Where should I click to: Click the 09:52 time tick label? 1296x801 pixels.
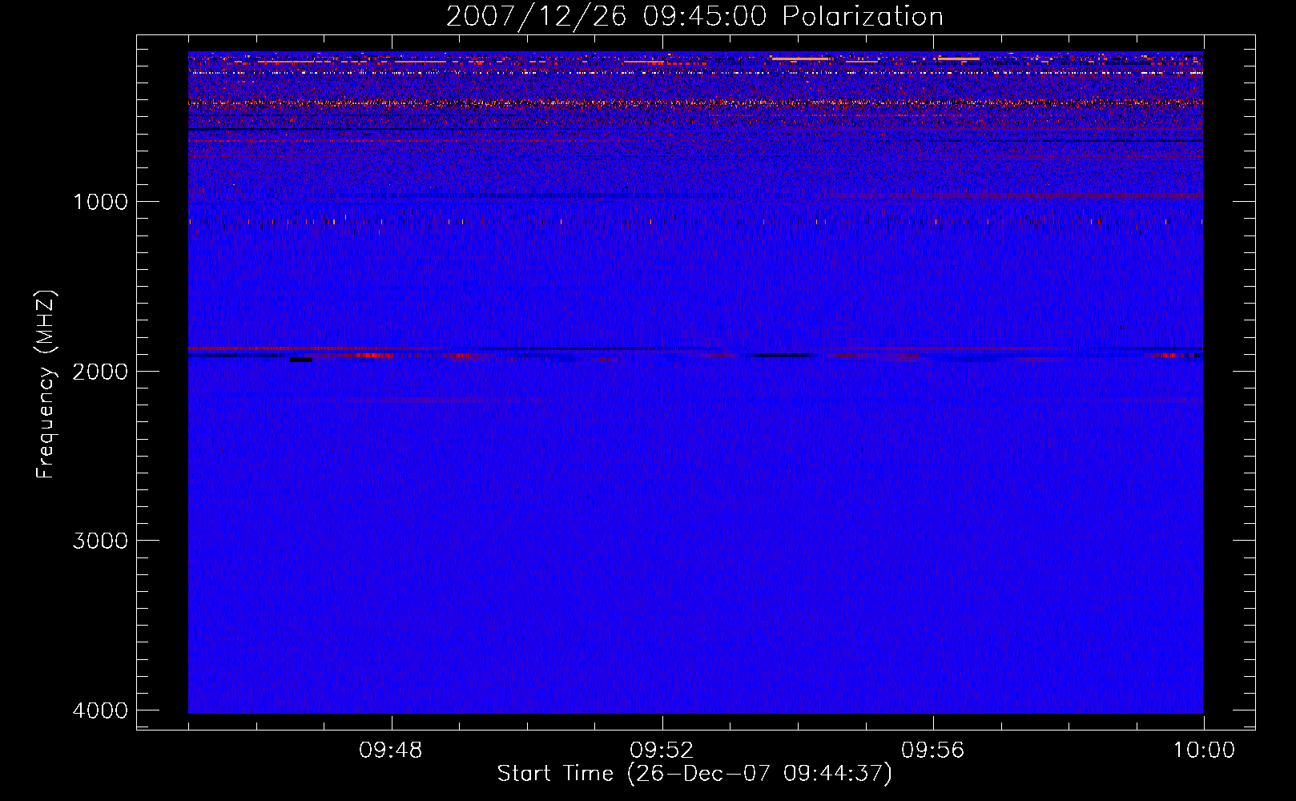point(662,751)
